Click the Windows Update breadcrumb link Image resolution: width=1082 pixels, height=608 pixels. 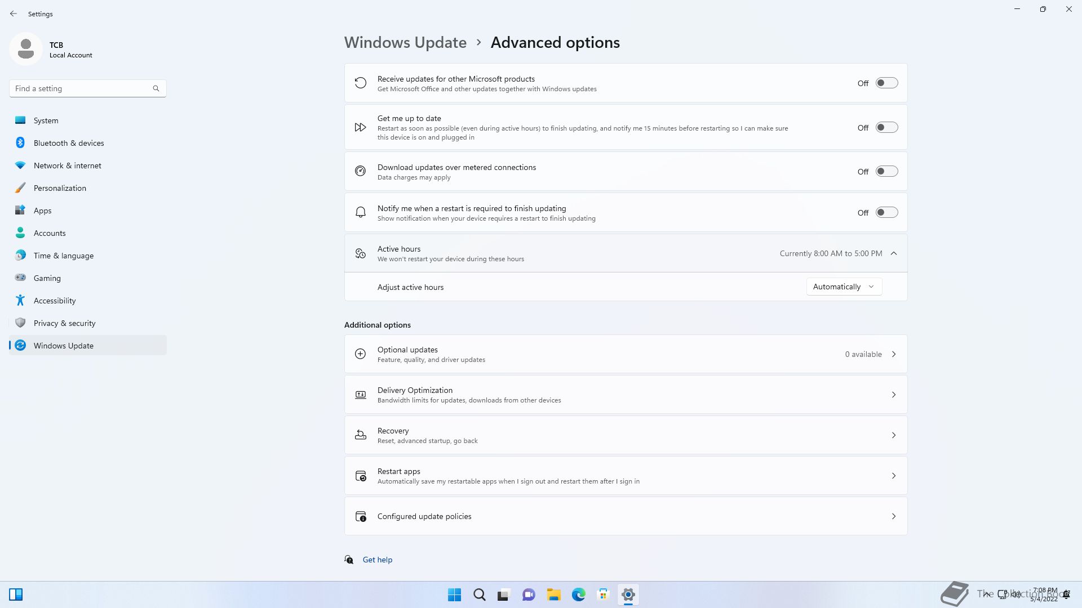click(405, 42)
